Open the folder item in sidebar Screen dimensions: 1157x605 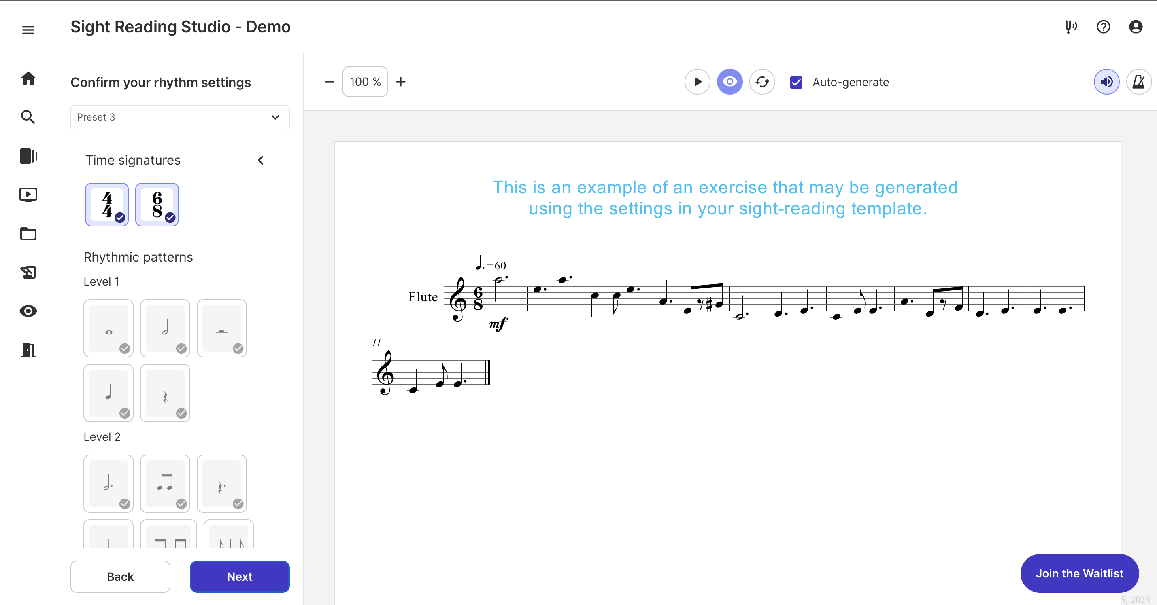click(28, 234)
